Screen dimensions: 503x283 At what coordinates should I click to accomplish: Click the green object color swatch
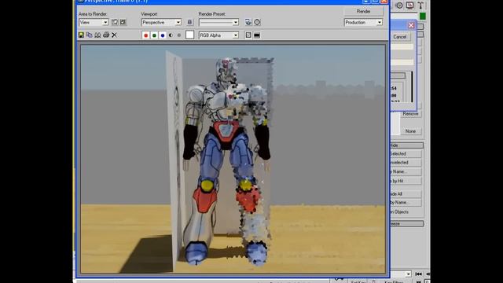(423, 16)
